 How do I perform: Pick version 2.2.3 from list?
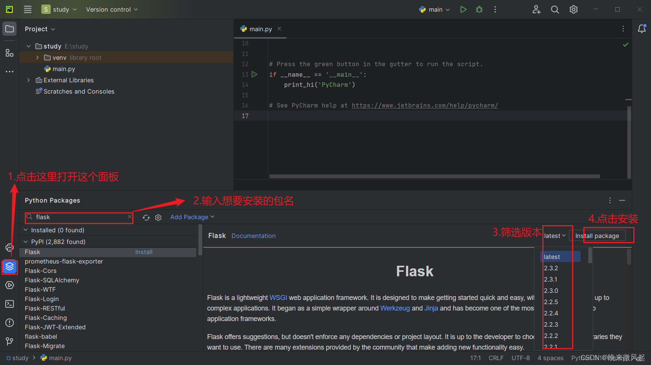[x=551, y=324]
